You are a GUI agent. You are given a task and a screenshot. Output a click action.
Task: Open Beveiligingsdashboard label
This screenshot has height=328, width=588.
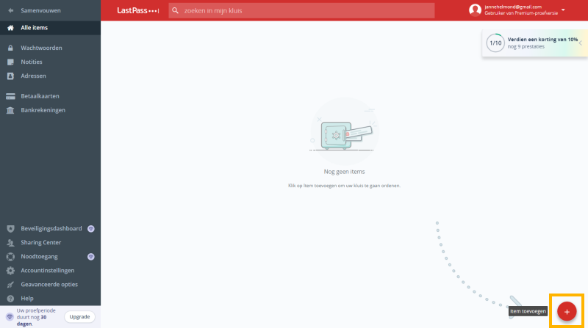(51, 229)
